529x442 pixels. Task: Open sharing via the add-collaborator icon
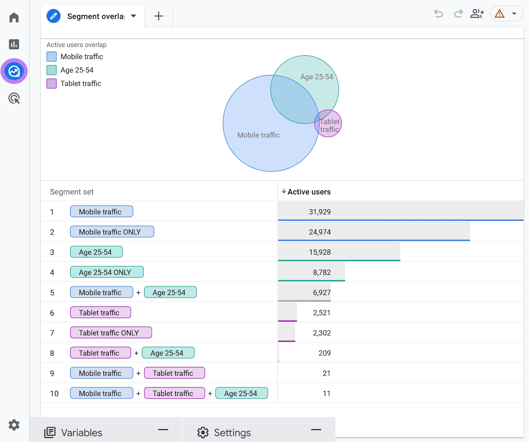point(477,14)
